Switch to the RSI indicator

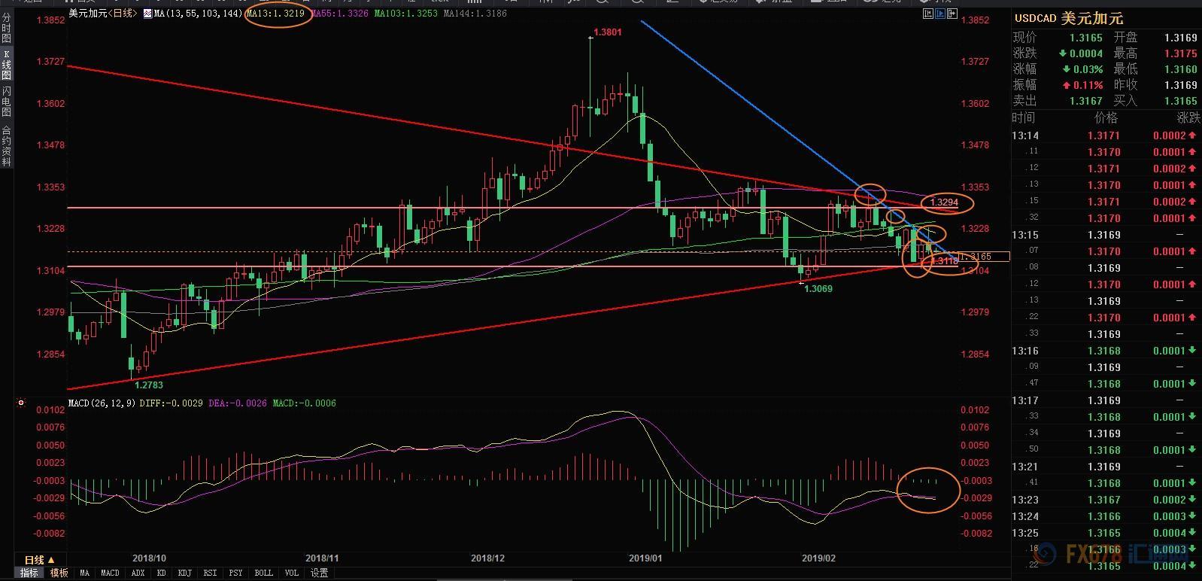click(210, 573)
